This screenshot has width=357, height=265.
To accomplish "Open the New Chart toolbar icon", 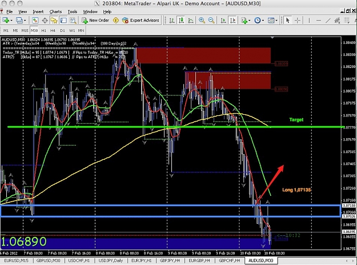I will click(x=6, y=21).
